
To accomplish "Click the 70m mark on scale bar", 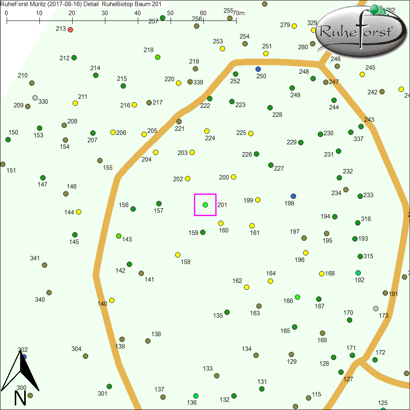I will click(236, 19).
